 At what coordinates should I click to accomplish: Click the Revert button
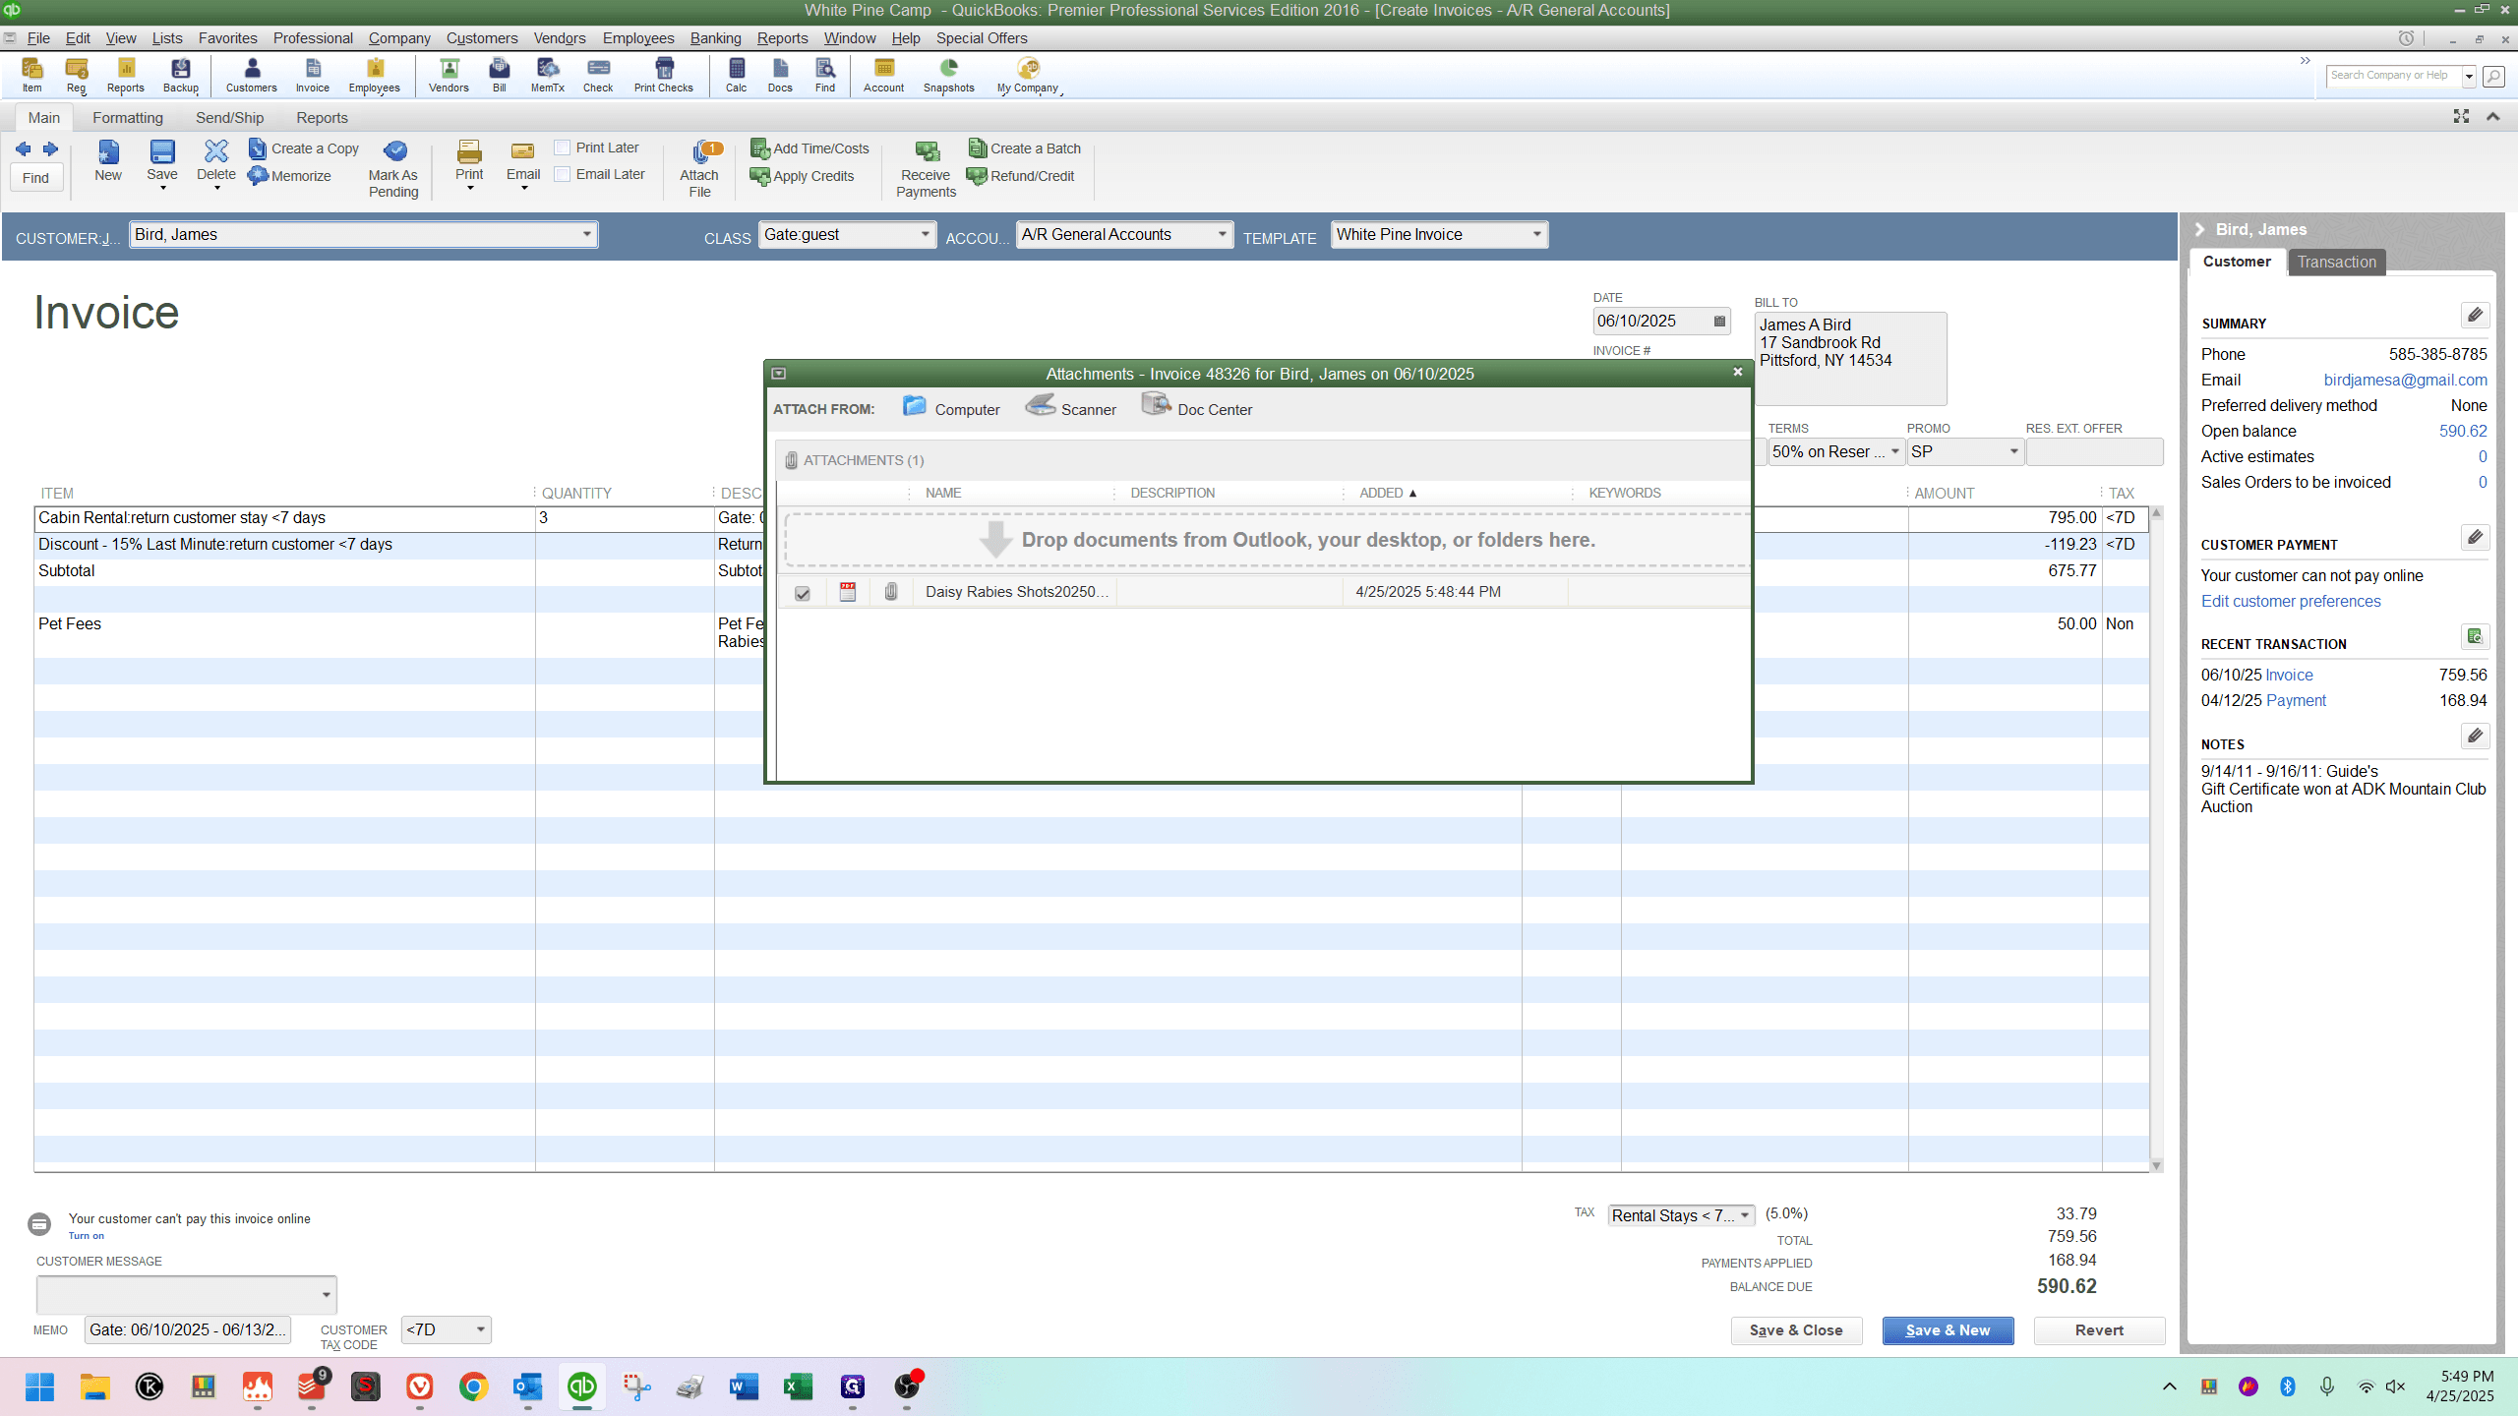[2099, 1330]
